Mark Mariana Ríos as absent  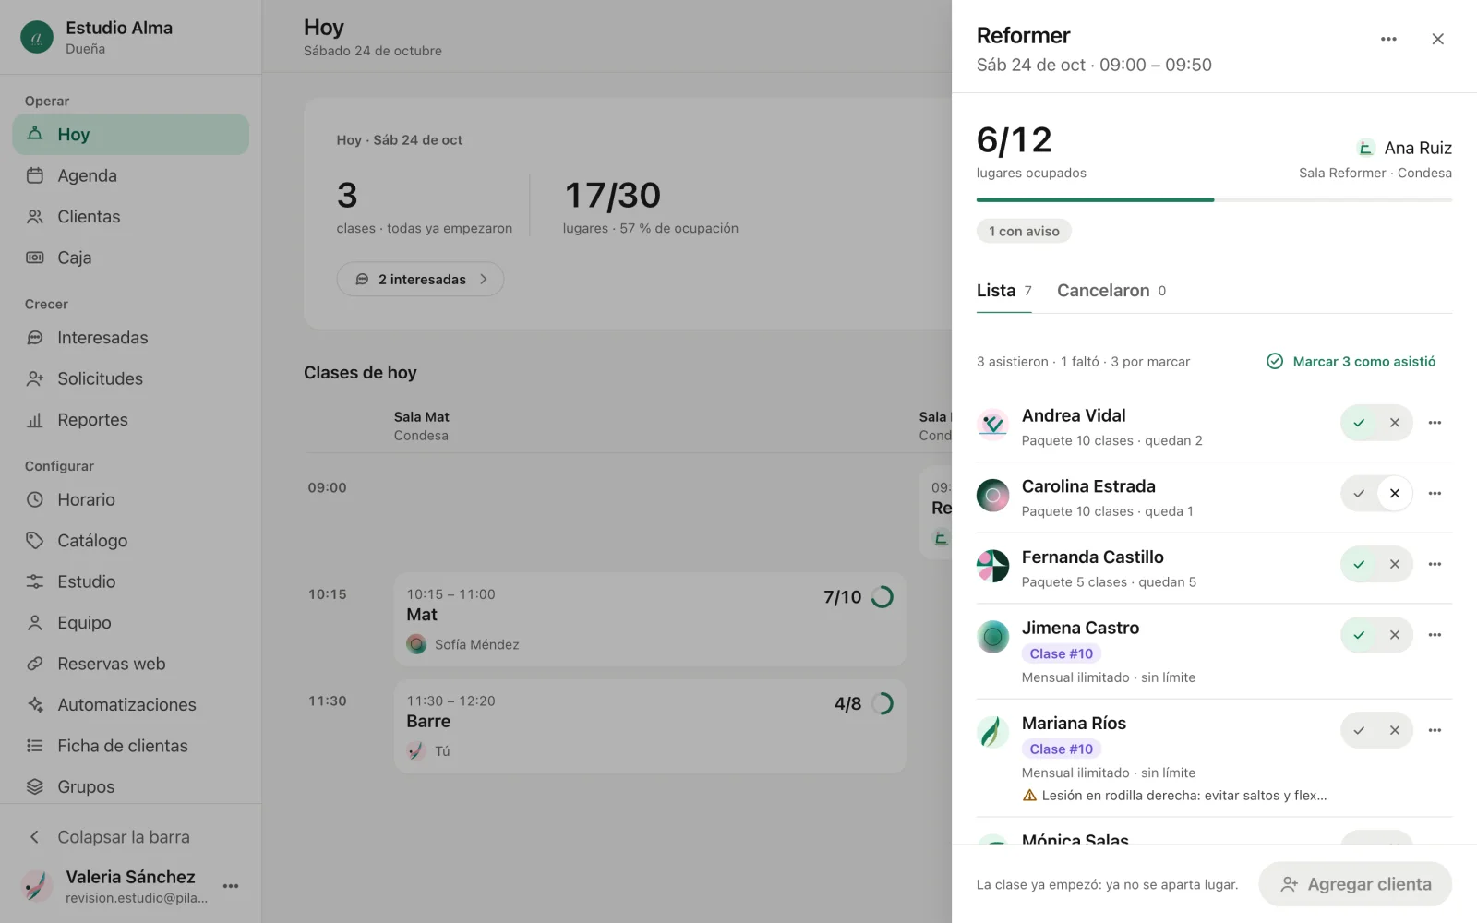pyautogui.click(x=1395, y=730)
